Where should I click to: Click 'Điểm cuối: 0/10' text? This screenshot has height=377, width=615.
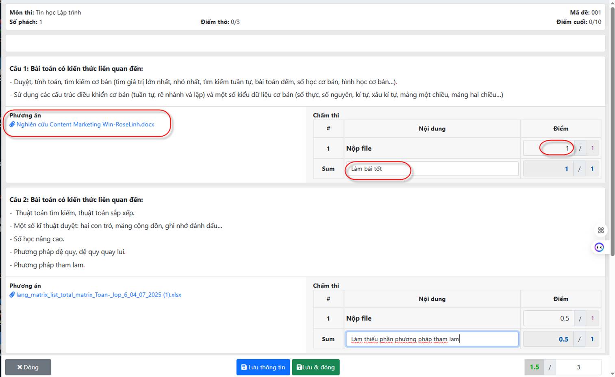click(579, 22)
